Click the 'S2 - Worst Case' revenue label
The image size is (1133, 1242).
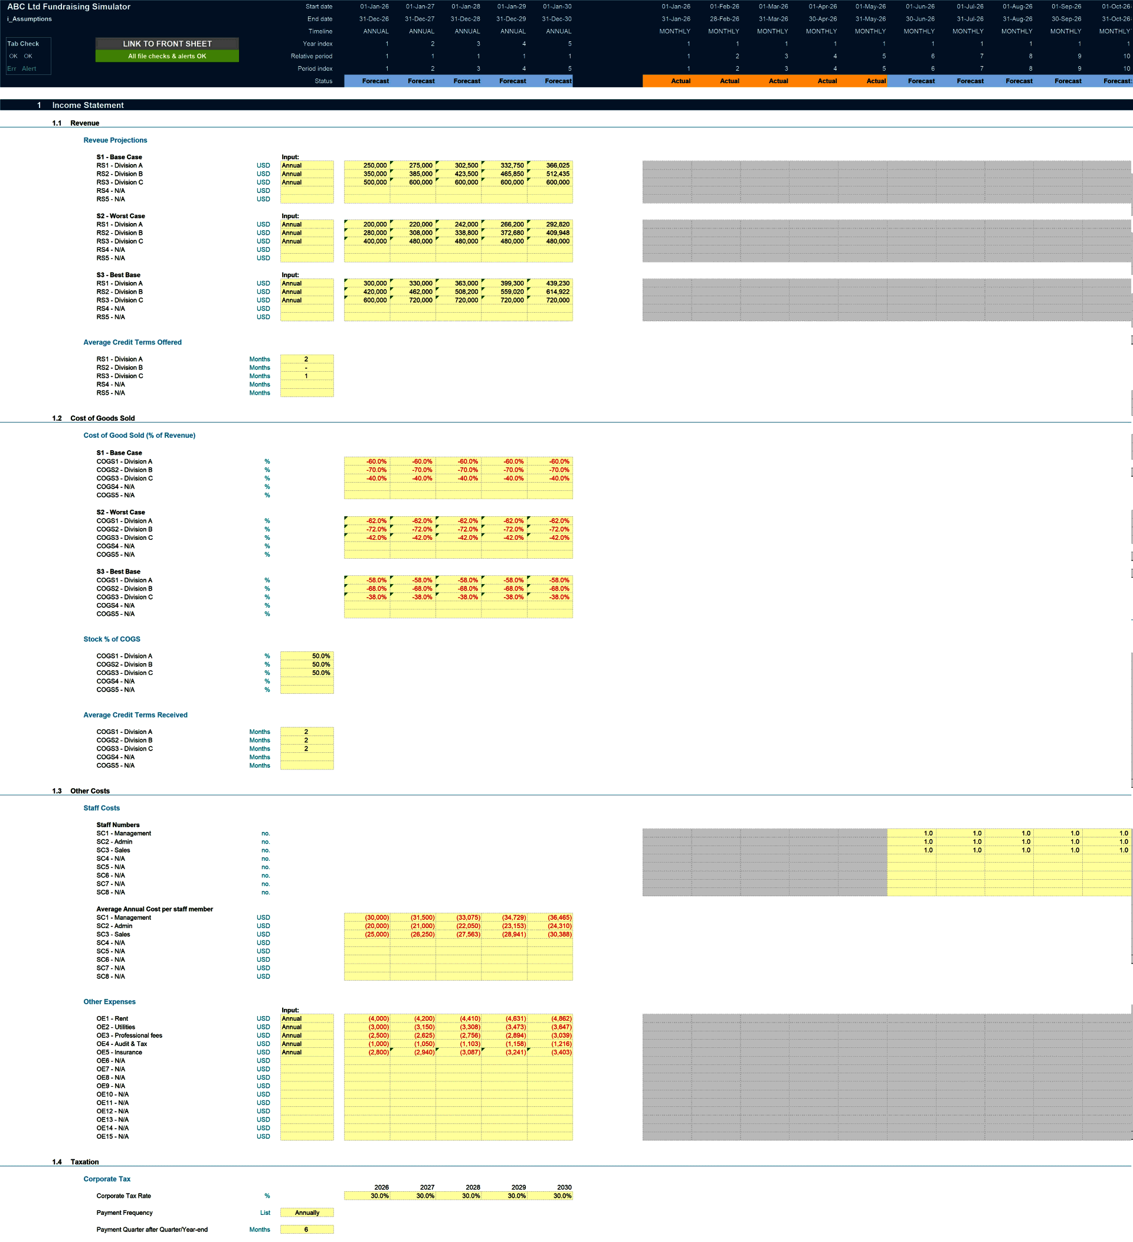[121, 216]
